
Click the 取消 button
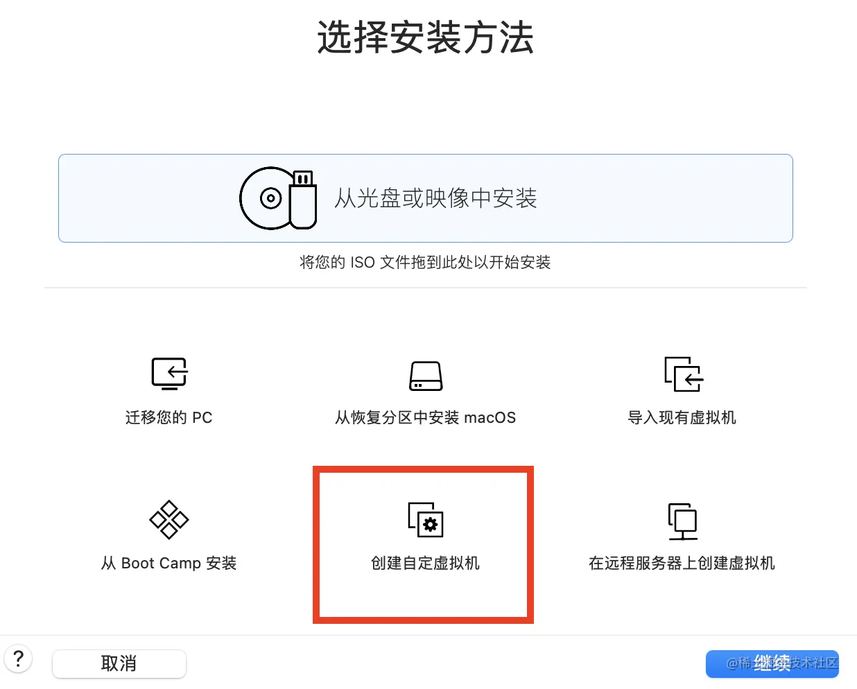(x=119, y=663)
